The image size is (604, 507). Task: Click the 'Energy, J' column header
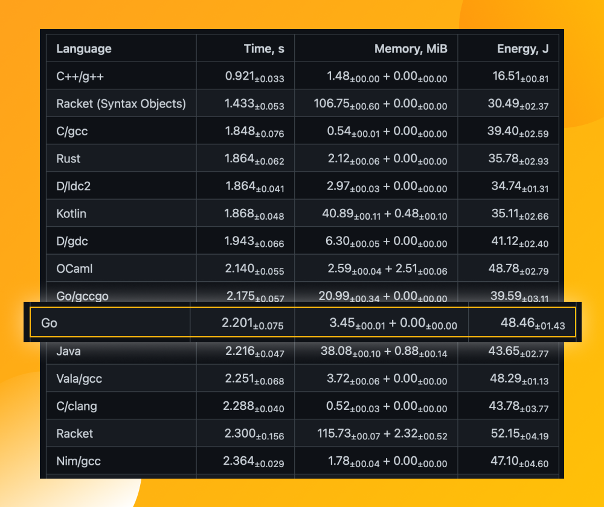(x=522, y=49)
